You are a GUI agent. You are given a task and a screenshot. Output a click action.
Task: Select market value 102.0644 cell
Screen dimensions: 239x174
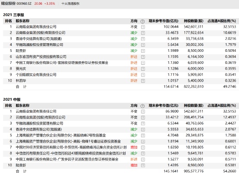click(x=171, y=27)
